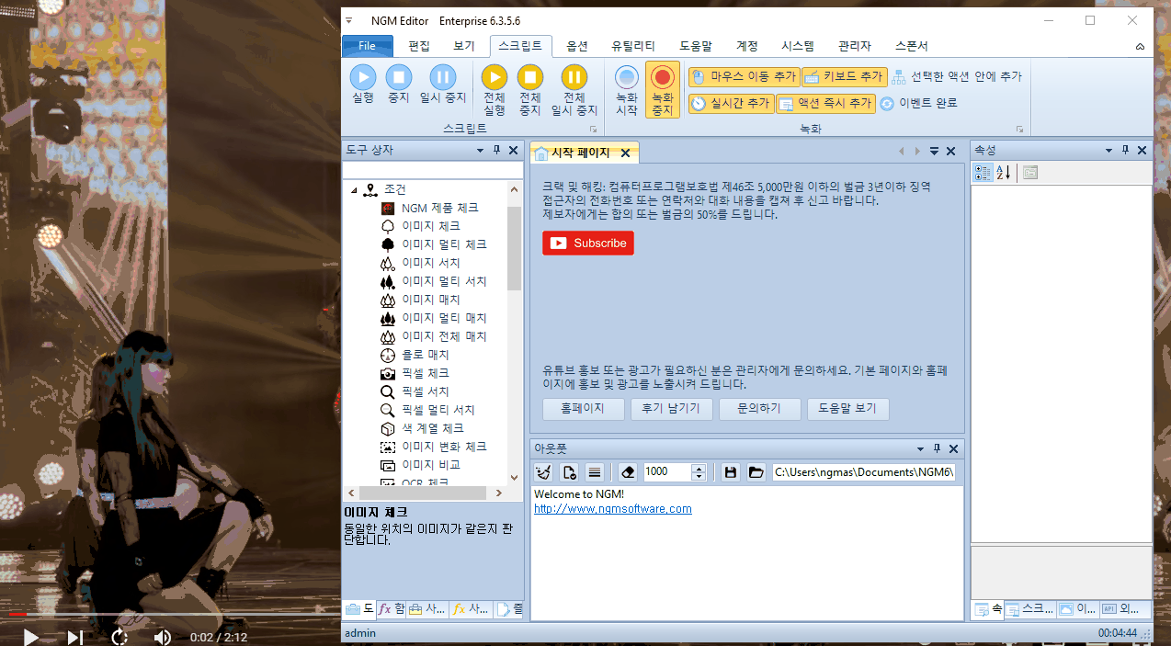This screenshot has width=1171, height=646.
Task: Click the eraser icon in output toolbar
Action: (628, 472)
